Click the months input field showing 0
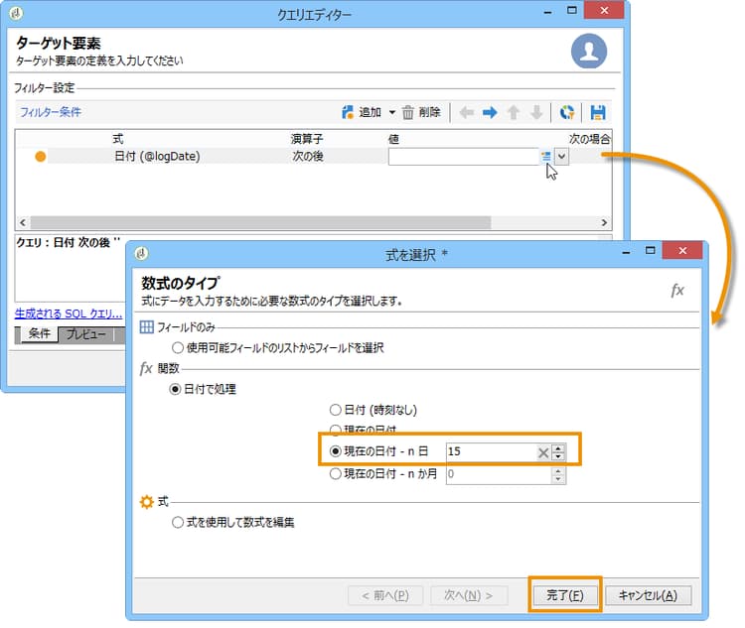The image size is (745, 628). coord(498,474)
